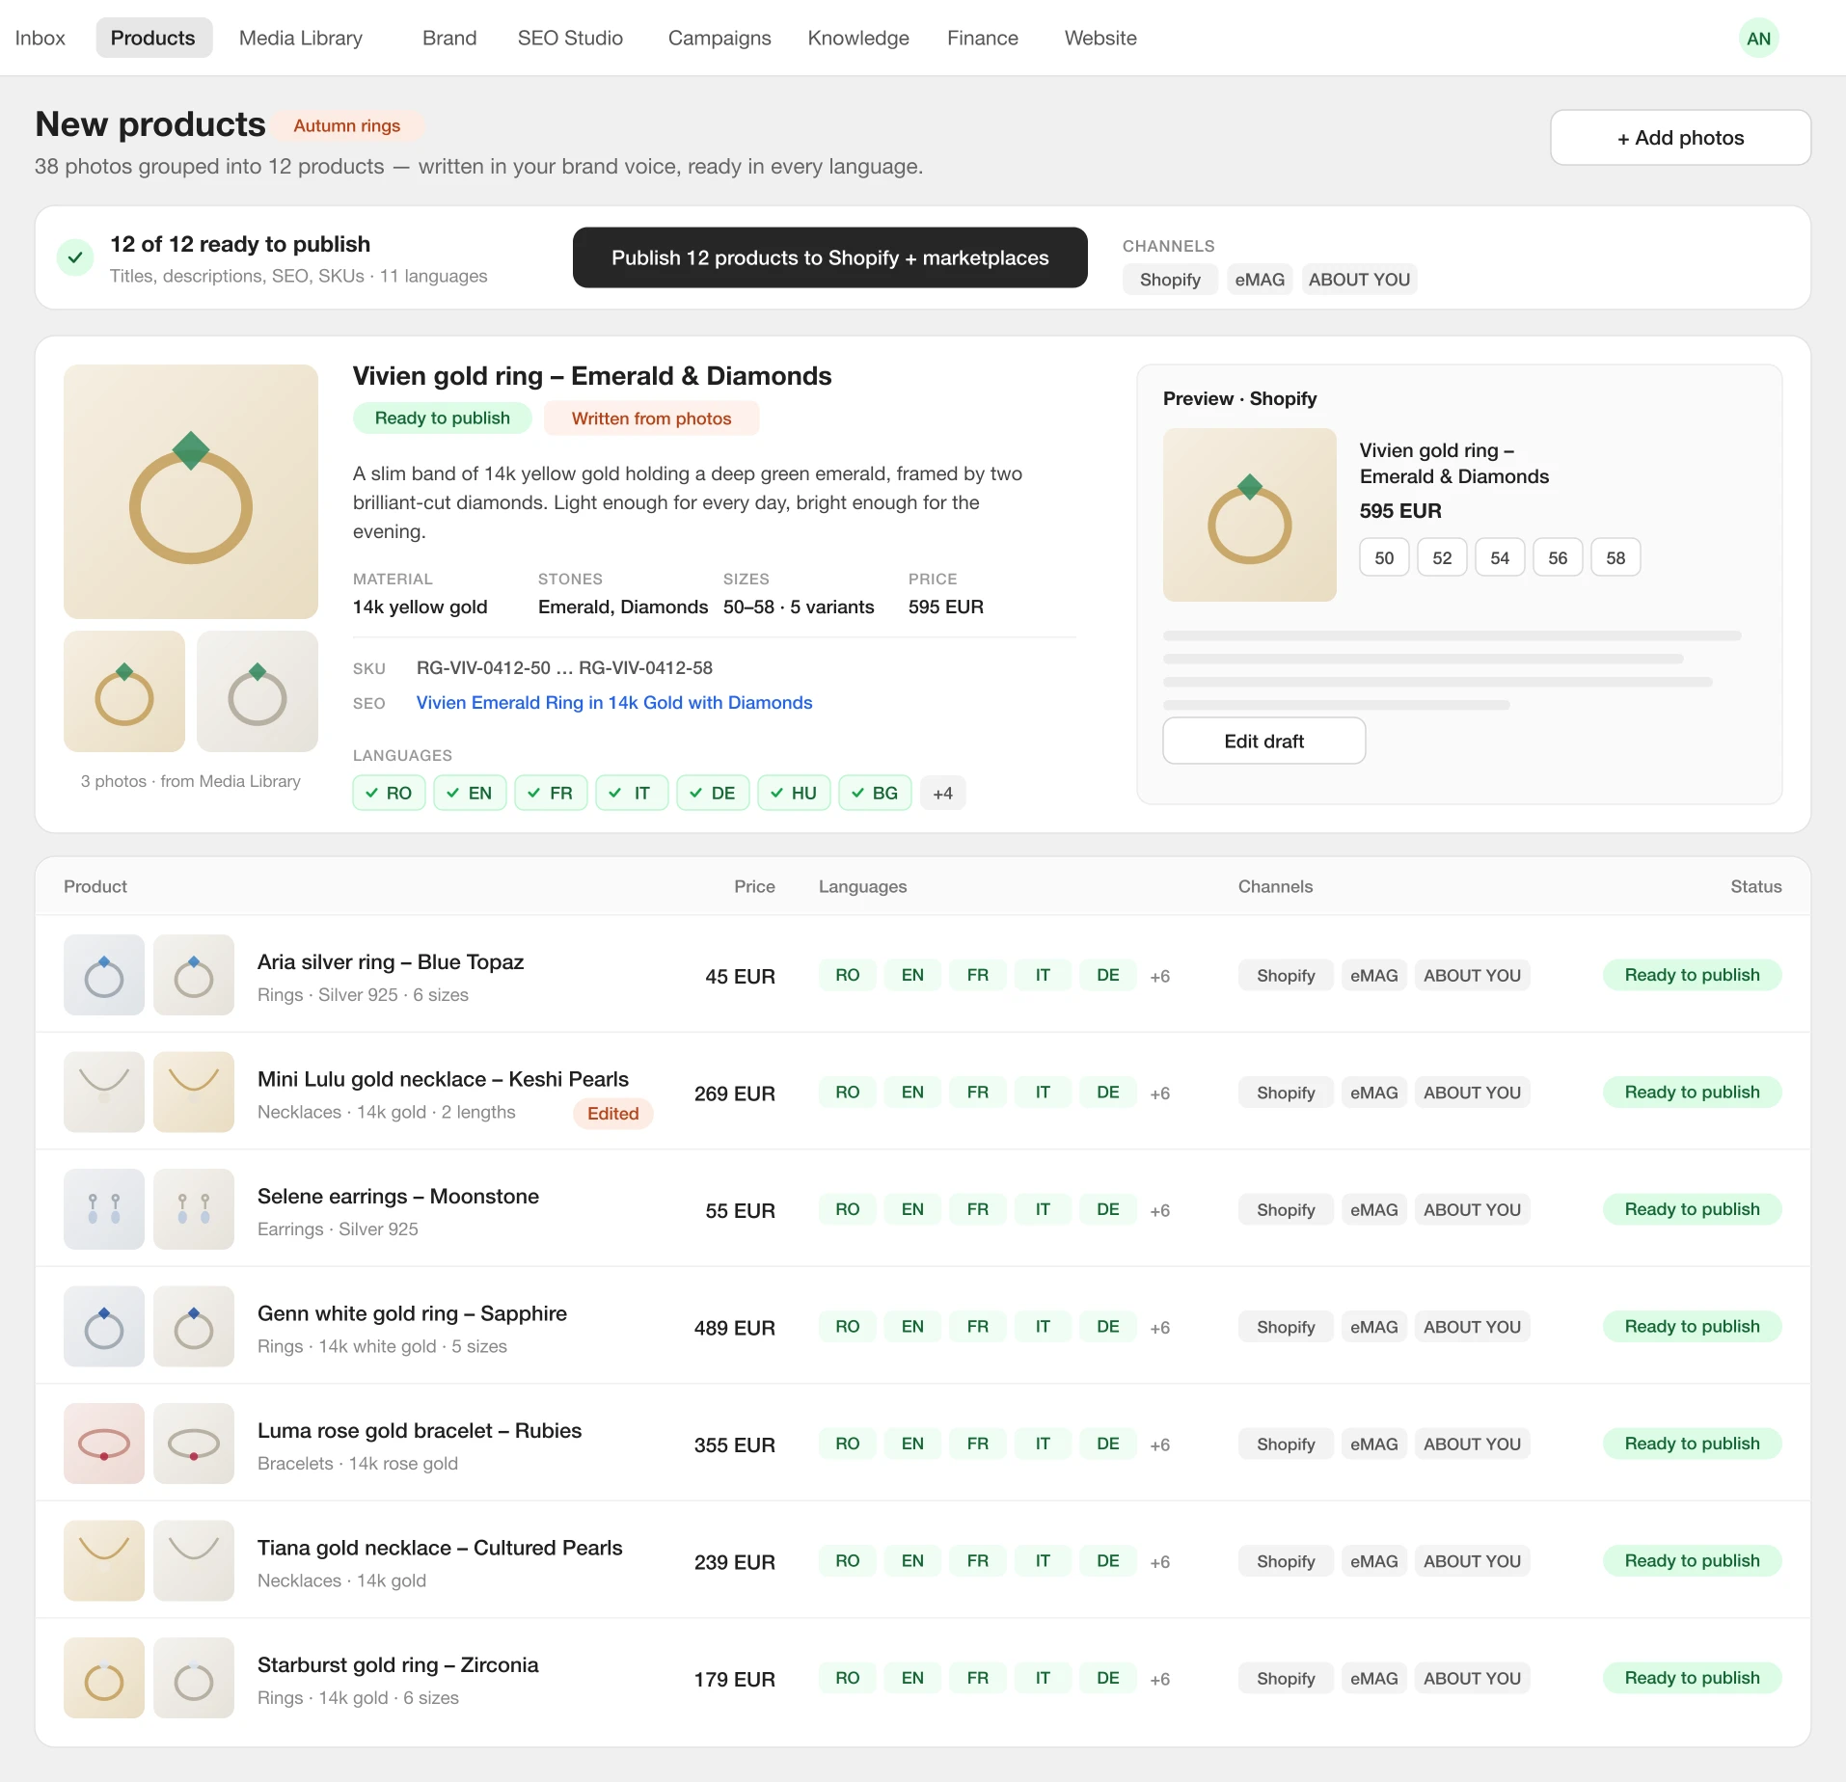Select size 54 in Shopify preview
Image resolution: width=1846 pixels, height=1782 pixels.
pyautogui.click(x=1500, y=557)
